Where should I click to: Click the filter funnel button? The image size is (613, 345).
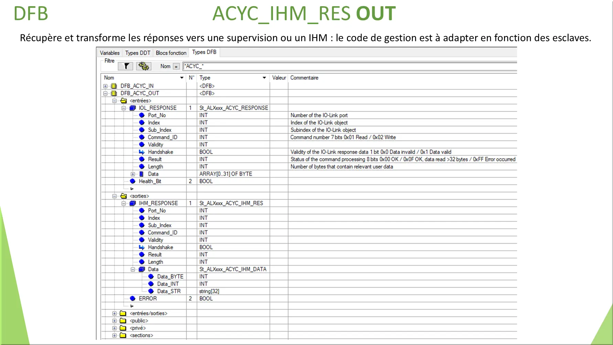click(125, 66)
